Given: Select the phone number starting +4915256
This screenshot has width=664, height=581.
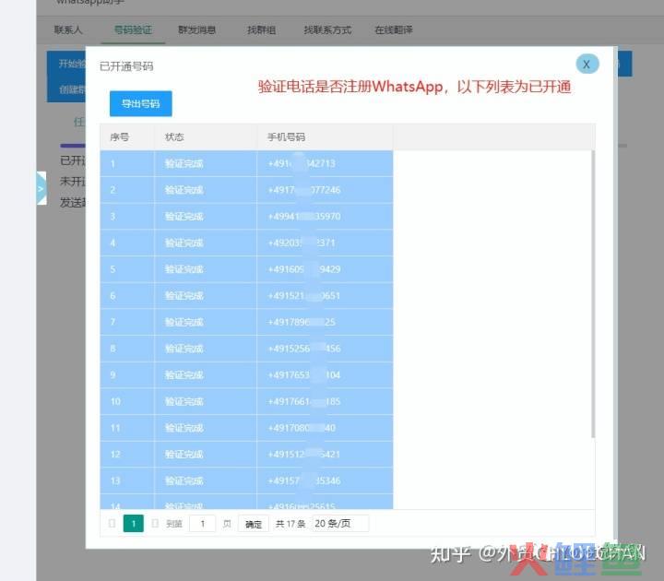Looking at the screenshot, I should [304, 349].
